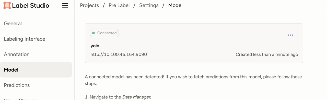Go to Projects in the breadcrumb
Image resolution: width=327 pixels, height=100 pixels.
[x=89, y=5]
